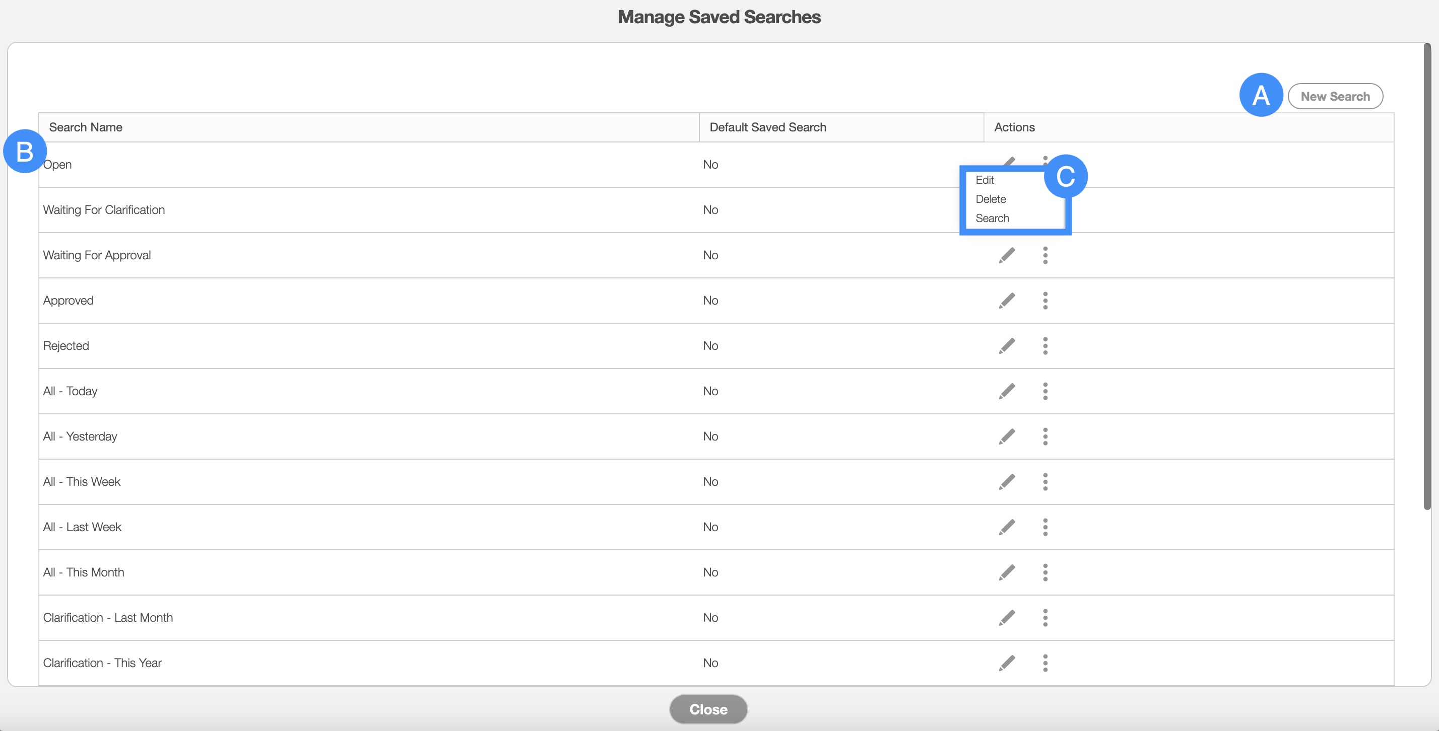
Task: Edit All - This Week using pencil icon
Action: (1007, 482)
